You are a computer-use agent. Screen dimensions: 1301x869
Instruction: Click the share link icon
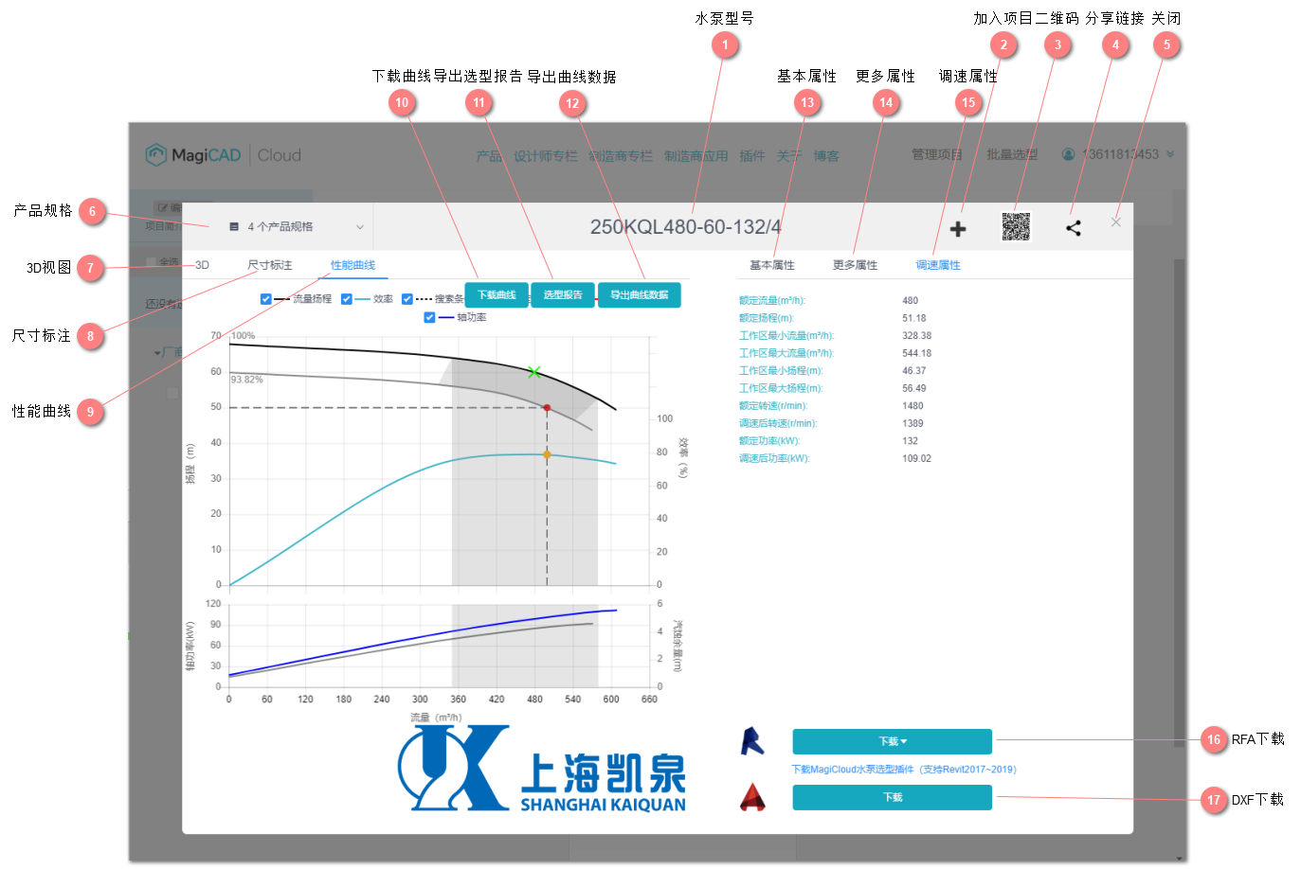tap(1074, 228)
